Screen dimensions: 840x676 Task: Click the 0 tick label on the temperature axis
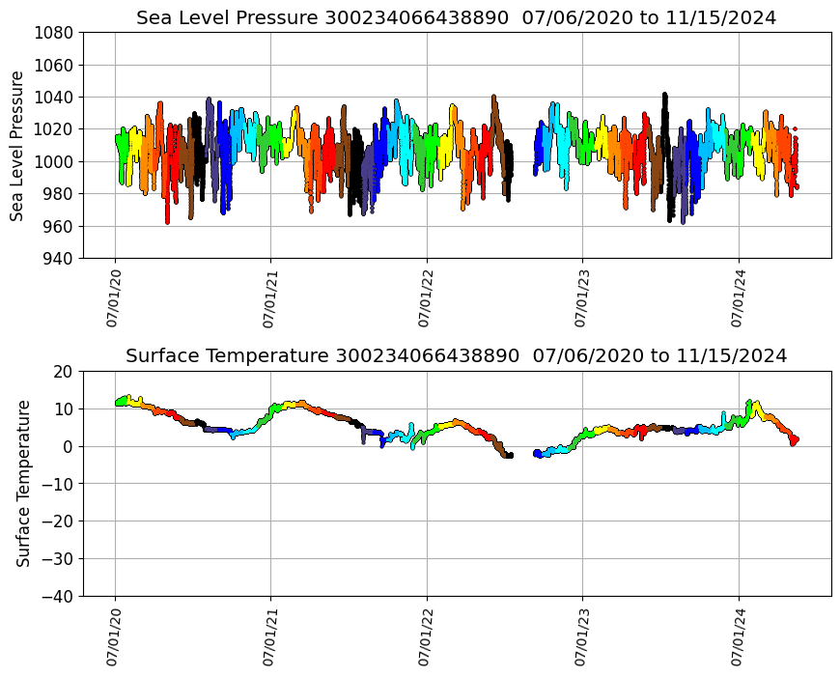tap(69, 446)
